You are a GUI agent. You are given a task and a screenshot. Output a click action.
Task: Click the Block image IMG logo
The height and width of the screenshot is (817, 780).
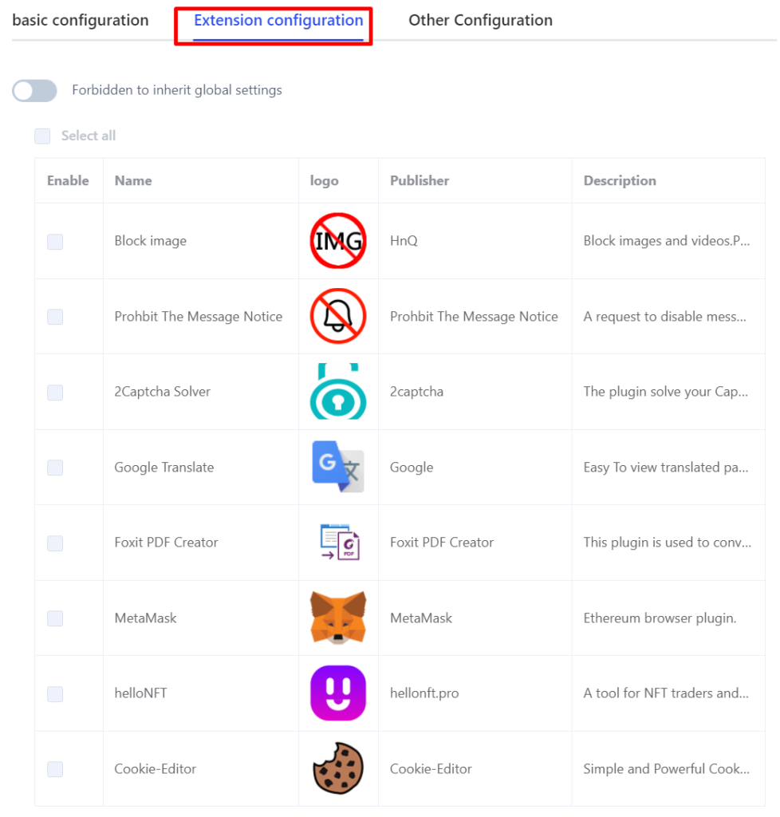pyautogui.click(x=338, y=241)
